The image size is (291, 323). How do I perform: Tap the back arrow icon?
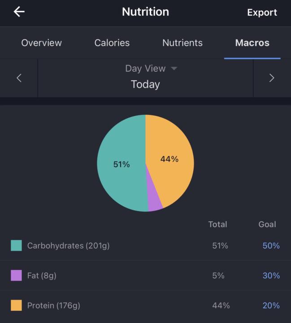pyautogui.click(x=19, y=12)
